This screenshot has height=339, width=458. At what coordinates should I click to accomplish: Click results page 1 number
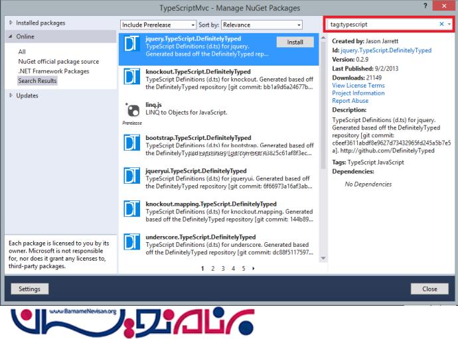[x=202, y=268]
